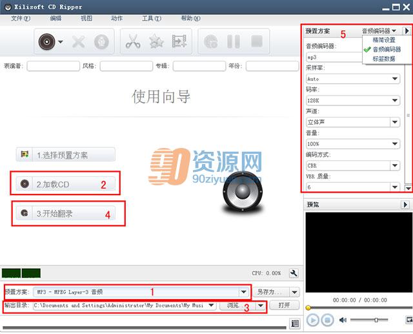Click the add-to-filmstrip toolbar icon
Screen dimensions: 413x334
coord(179,41)
